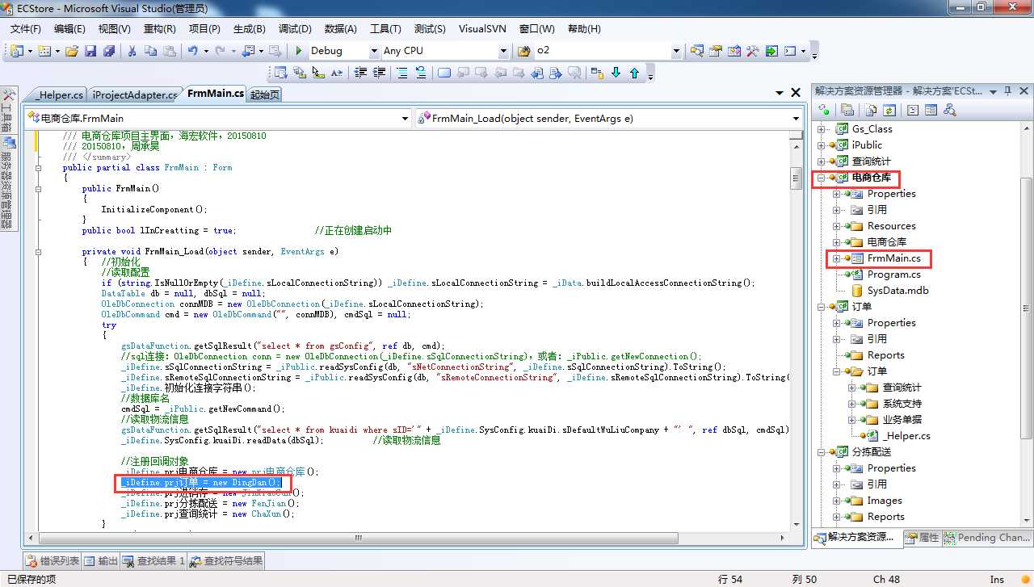The height and width of the screenshot is (587, 1034).
Task: Click View Code icon in Solution Explorer
Action: point(913,110)
